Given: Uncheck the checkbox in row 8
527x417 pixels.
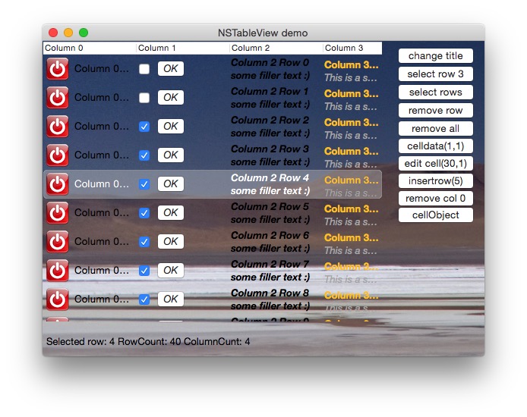Looking at the screenshot, I should point(144,300).
